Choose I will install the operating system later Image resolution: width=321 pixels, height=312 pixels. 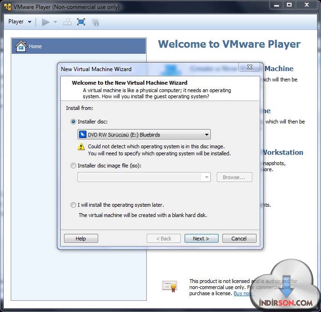[x=73, y=205]
